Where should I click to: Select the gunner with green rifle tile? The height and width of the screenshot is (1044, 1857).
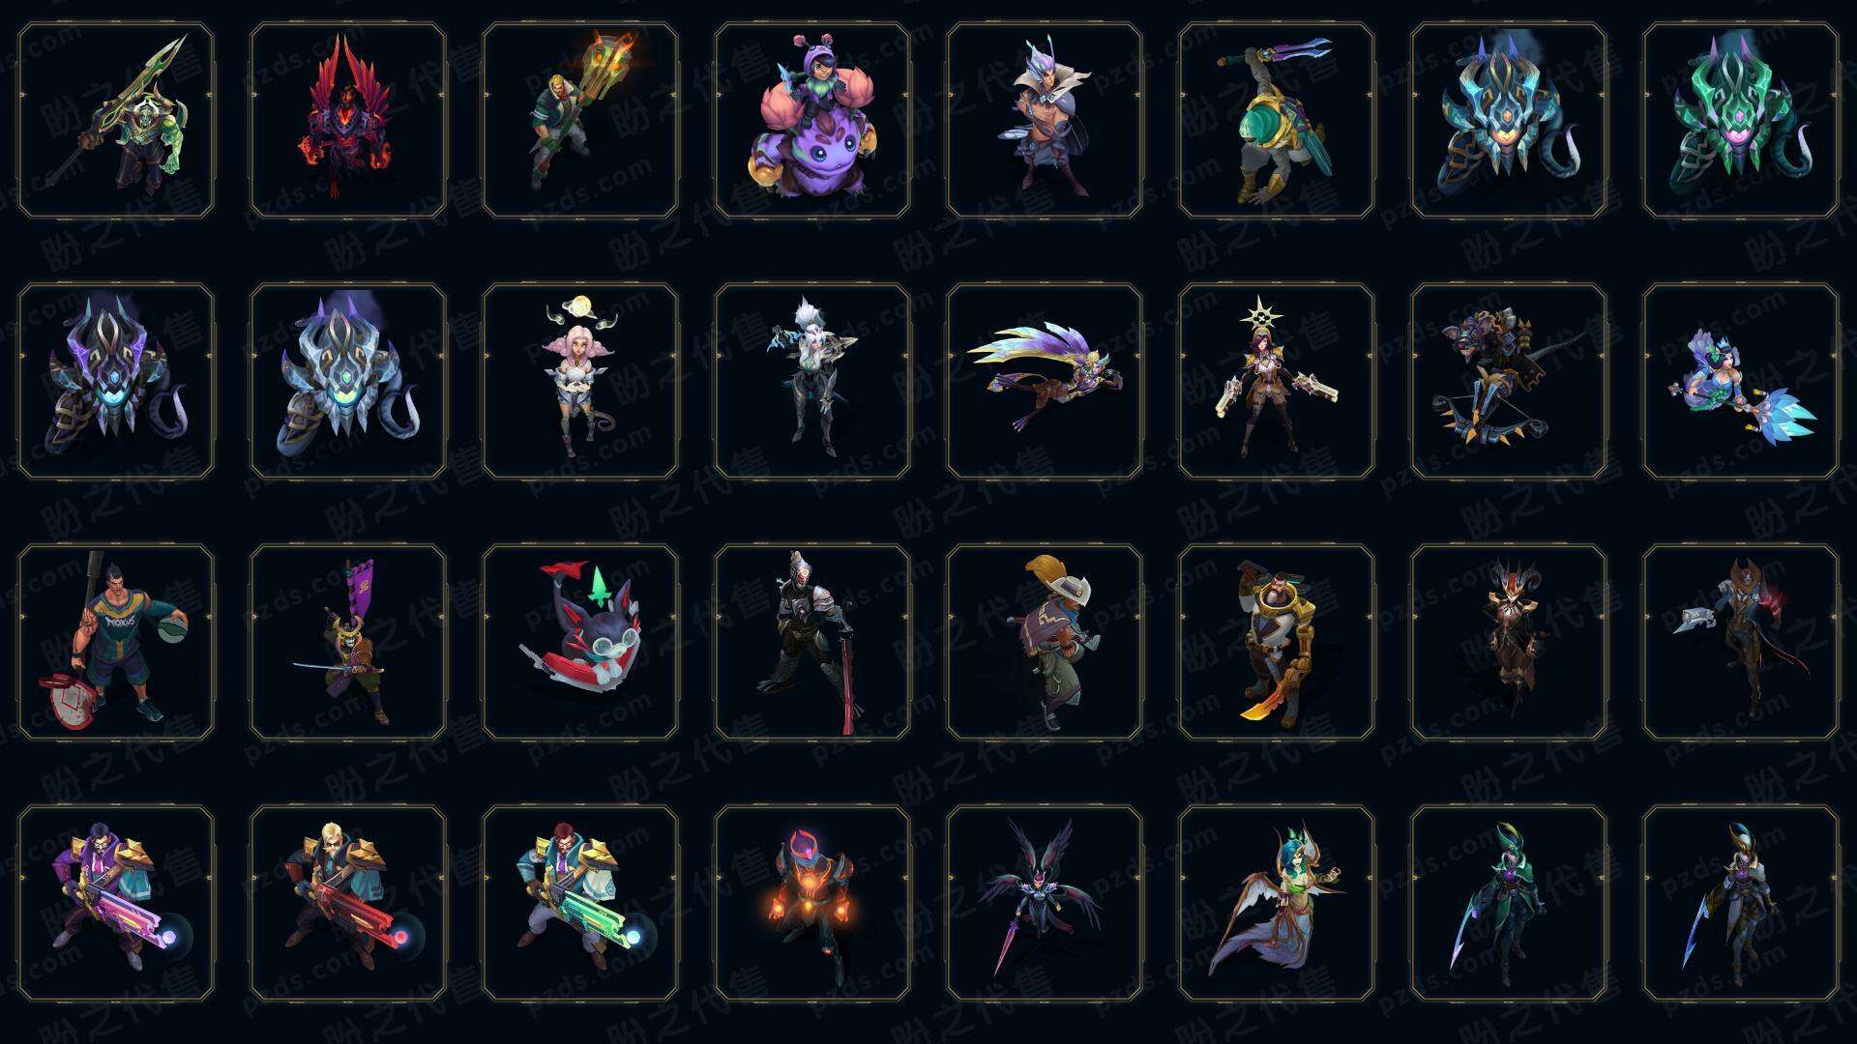[x=580, y=904]
